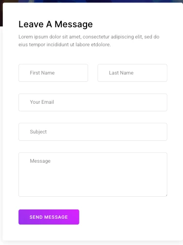Click into the Subject field
The height and width of the screenshot is (245, 183).
(x=93, y=132)
